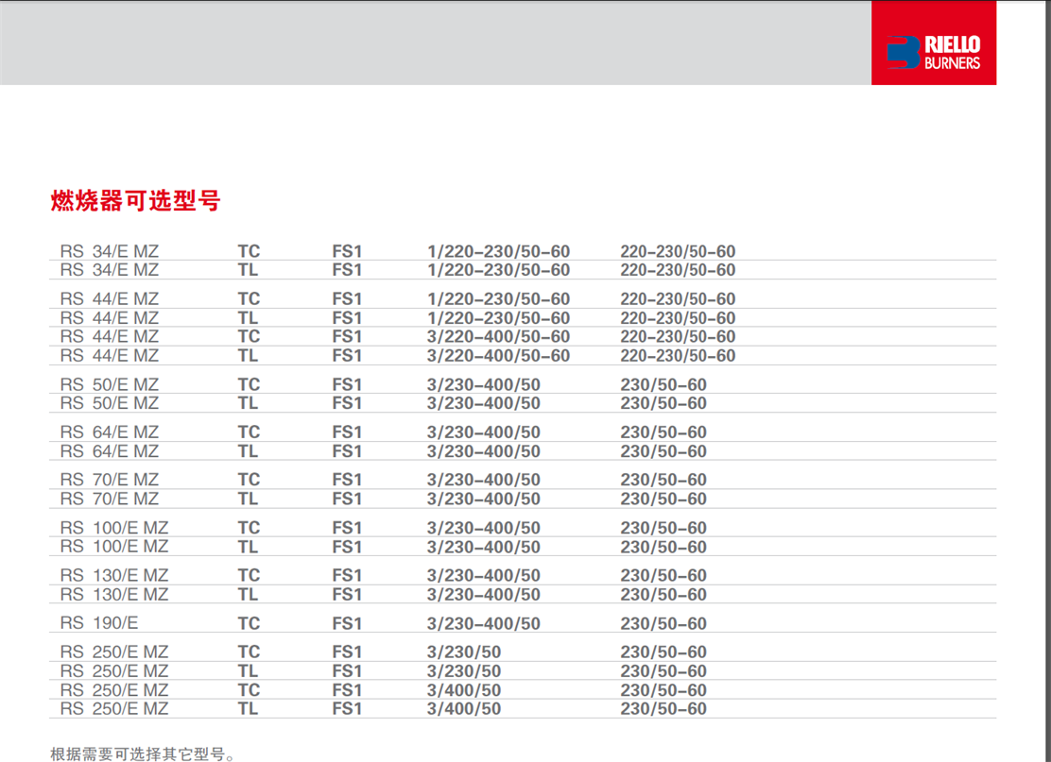Screen dimensions: 1051x762
Task: Click TC in the RS 34/E MZ row
Action: [249, 252]
